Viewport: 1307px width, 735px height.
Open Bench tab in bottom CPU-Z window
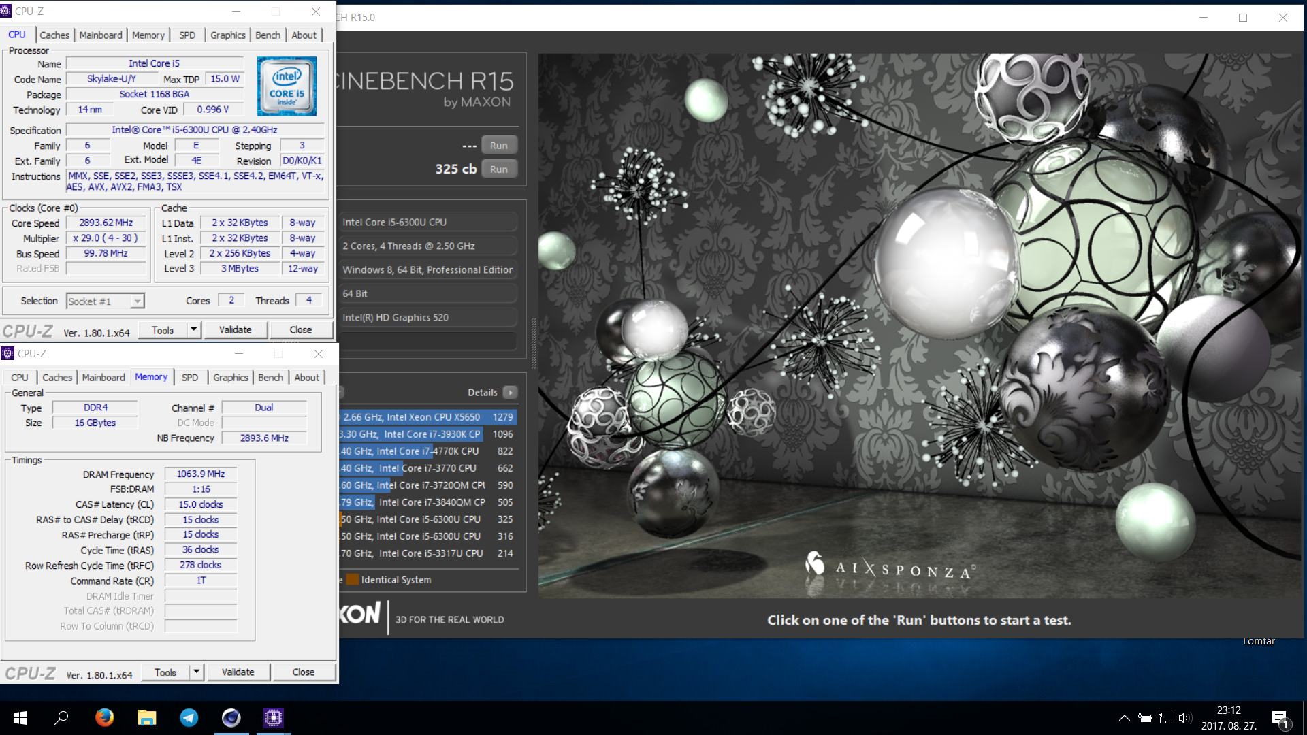pyautogui.click(x=271, y=377)
